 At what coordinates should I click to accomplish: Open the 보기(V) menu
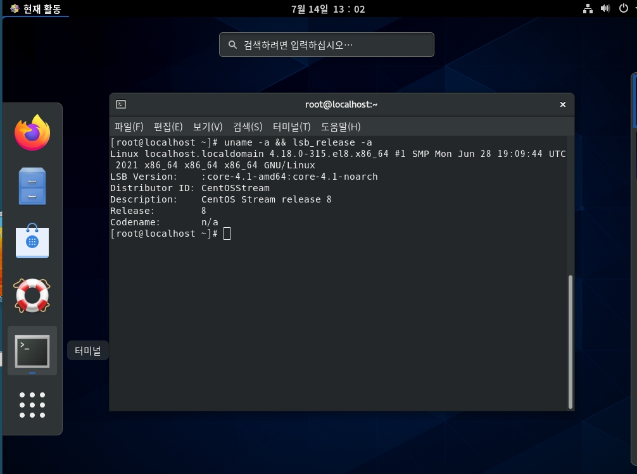206,127
